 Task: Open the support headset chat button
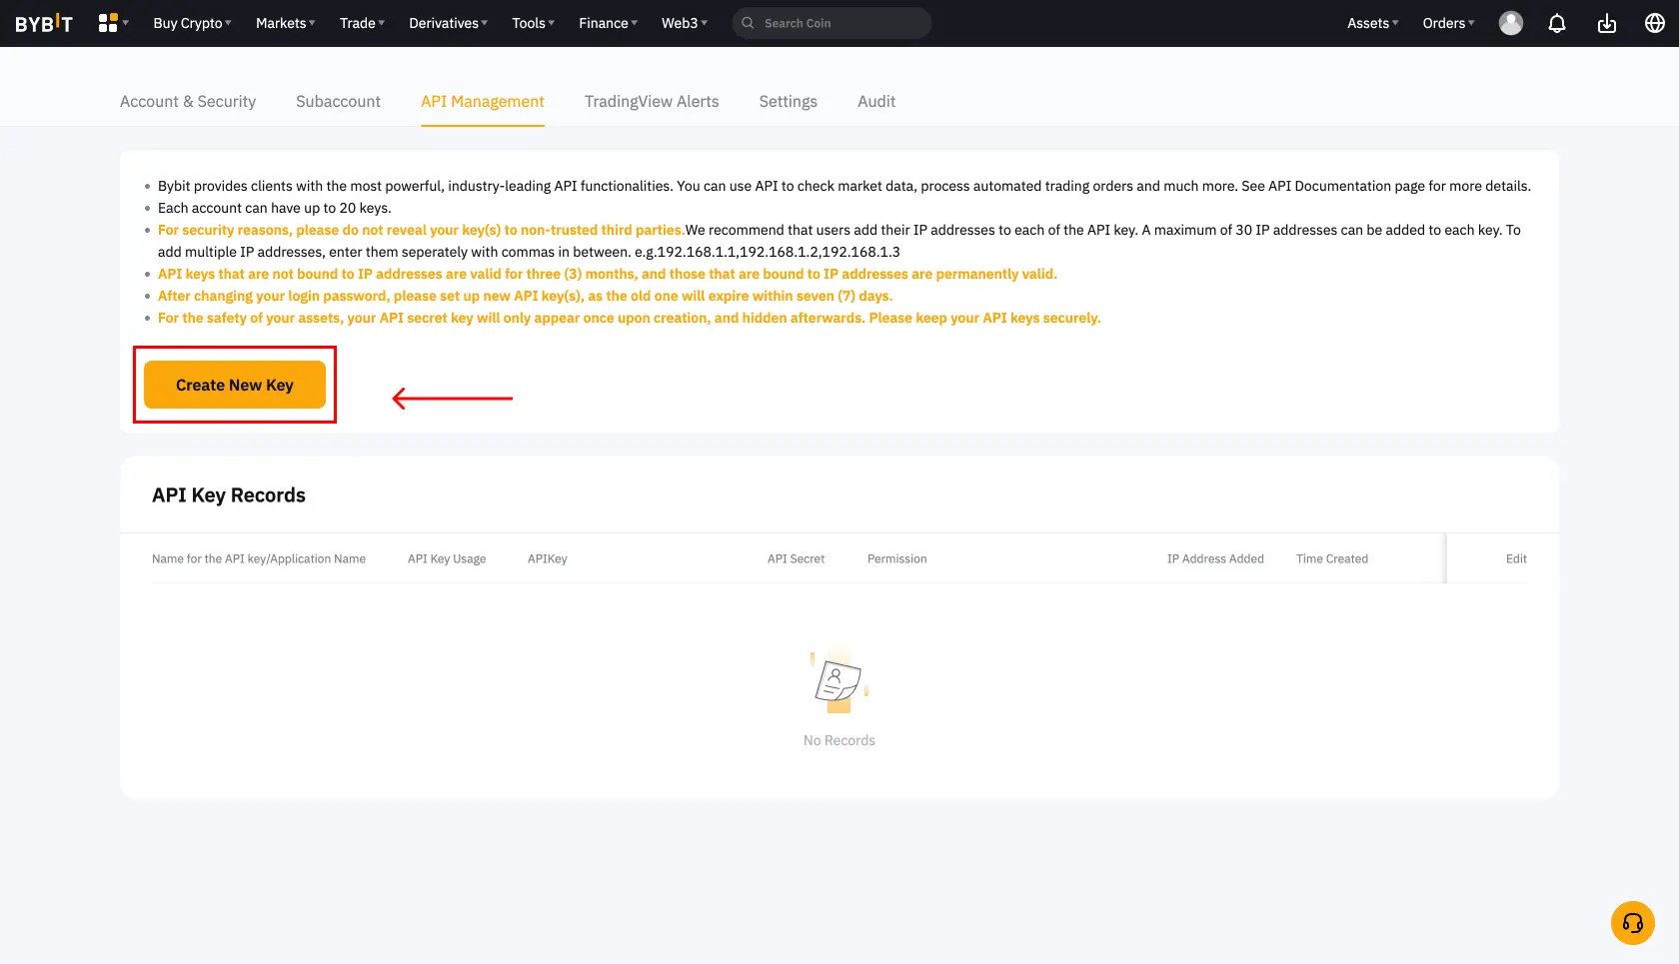(1632, 922)
